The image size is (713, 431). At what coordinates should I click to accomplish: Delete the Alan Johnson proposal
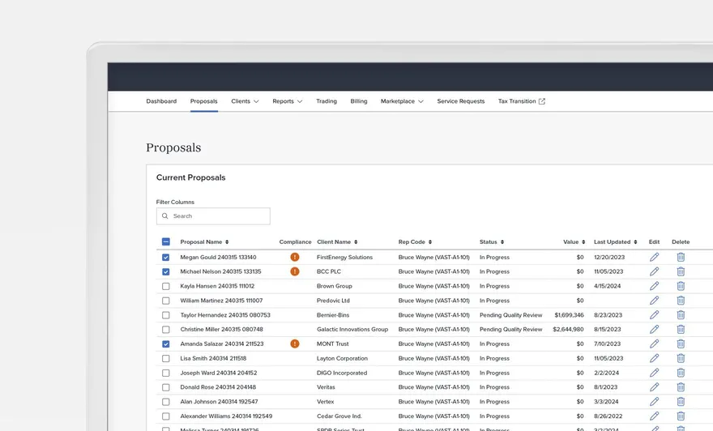pyautogui.click(x=681, y=402)
